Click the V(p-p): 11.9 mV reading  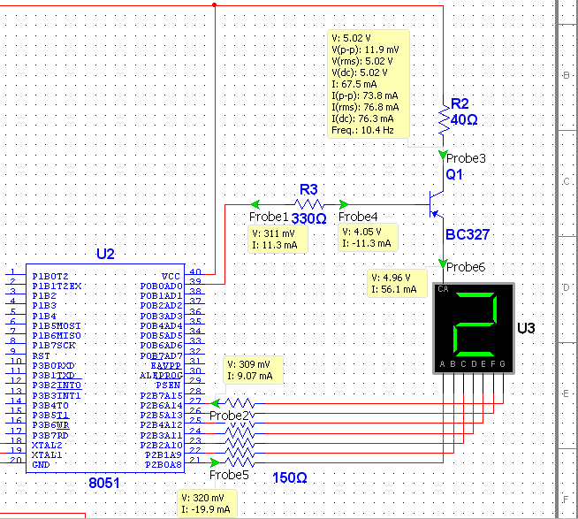[365, 50]
